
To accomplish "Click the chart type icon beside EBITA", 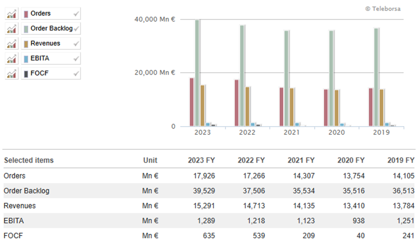I will 11,59.
